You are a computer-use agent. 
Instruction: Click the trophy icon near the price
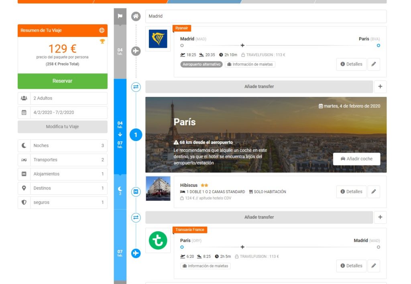coord(102,41)
